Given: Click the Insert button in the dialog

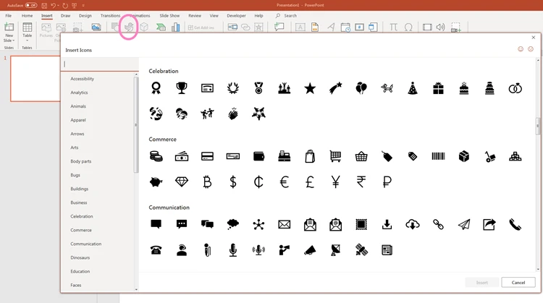Looking at the screenshot, I should tap(481, 283).
